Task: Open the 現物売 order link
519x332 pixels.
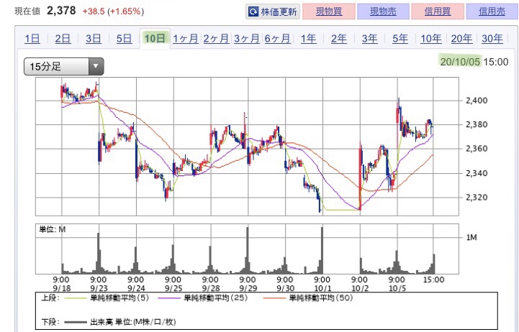Action: tap(383, 11)
